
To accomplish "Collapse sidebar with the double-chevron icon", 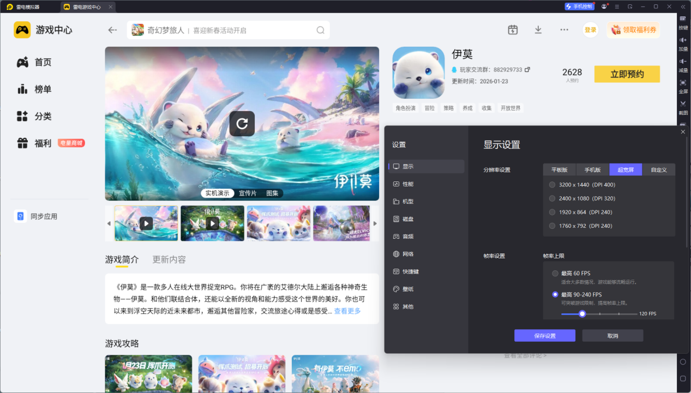I will 683,7.
